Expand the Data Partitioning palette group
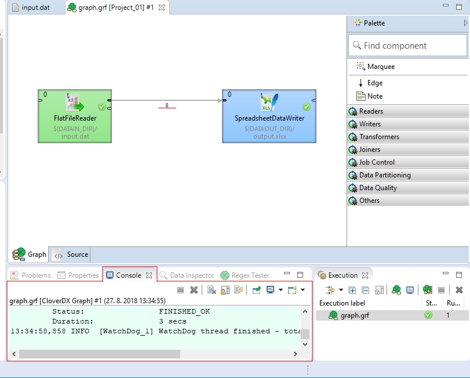470x378 pixels. click(407, 175)
